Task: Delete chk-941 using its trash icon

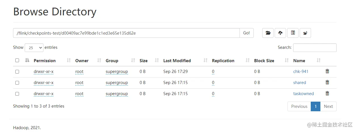Action: click(327, 71)
